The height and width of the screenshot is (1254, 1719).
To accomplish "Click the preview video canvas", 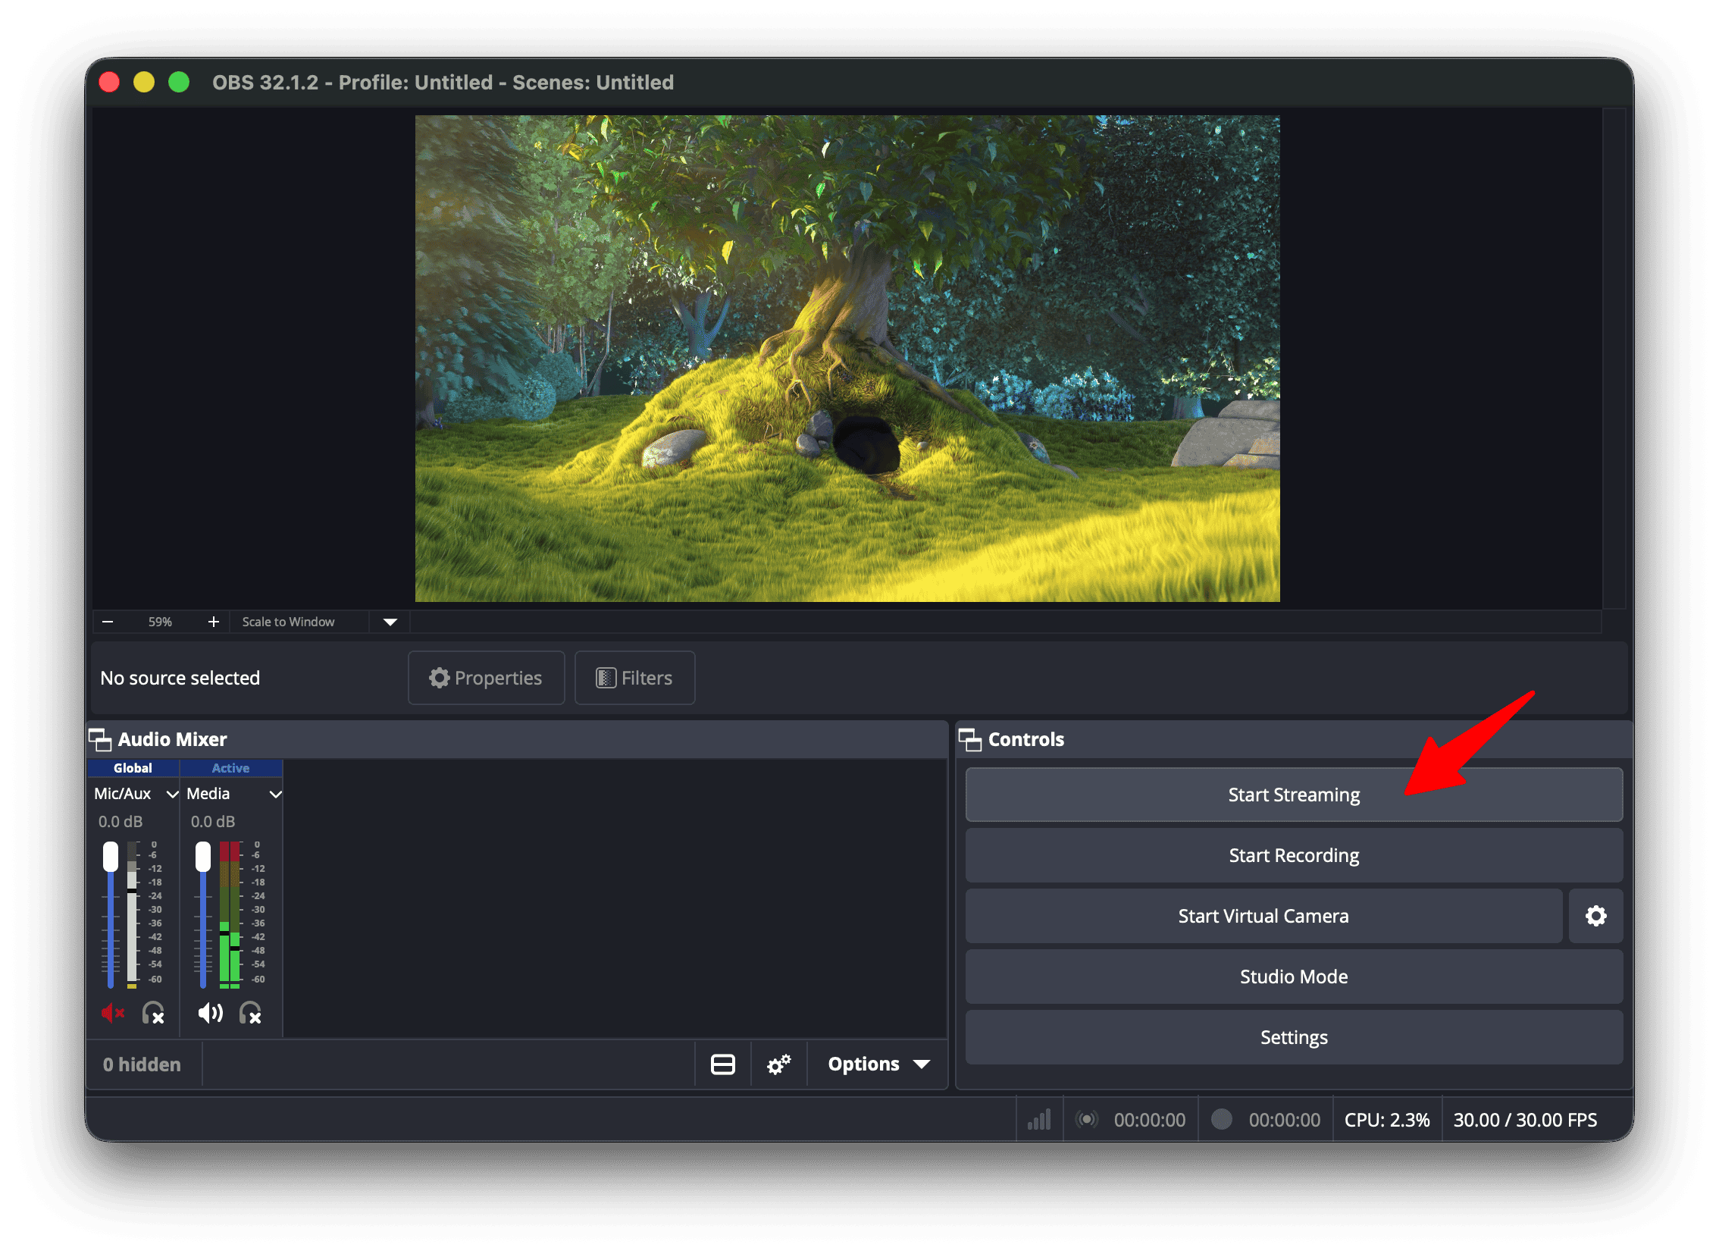I will [x=847, y=359].
